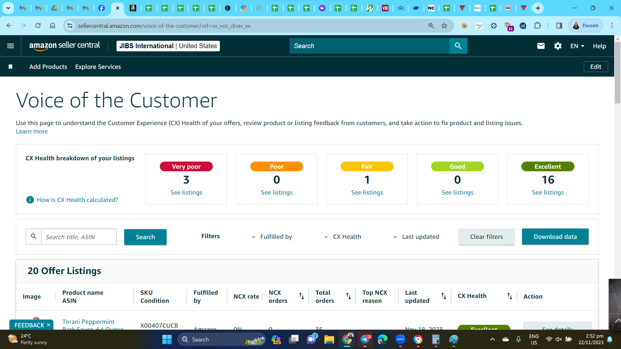This screenshot has width=621, height=349.
Task: Close the FEEDBACK tab with X
Action: click(x=49, y=325)
